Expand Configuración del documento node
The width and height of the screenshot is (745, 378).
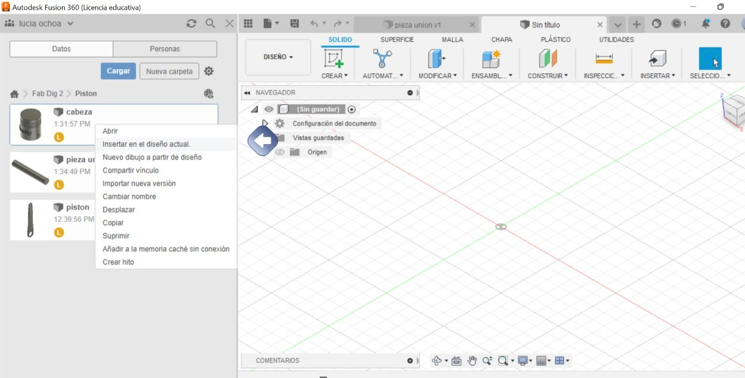265,124
